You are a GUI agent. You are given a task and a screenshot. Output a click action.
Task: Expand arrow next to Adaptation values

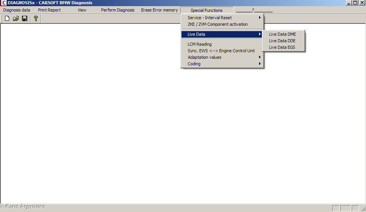pos(260,57)
